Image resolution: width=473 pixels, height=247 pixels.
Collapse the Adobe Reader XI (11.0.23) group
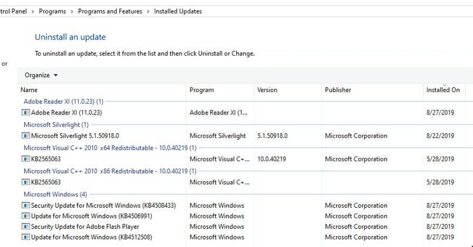coord(63,101)
